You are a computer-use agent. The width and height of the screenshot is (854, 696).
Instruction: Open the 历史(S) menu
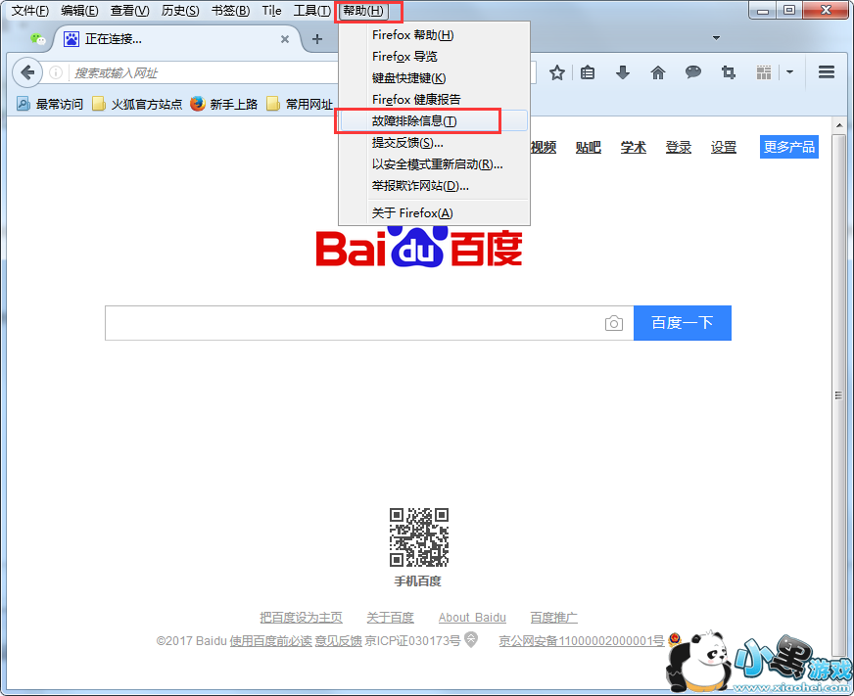(180, 11)
